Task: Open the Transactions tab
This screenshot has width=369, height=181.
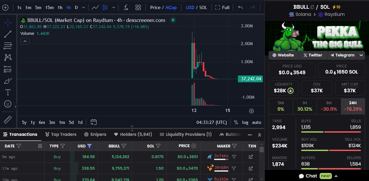Action: 20,135
